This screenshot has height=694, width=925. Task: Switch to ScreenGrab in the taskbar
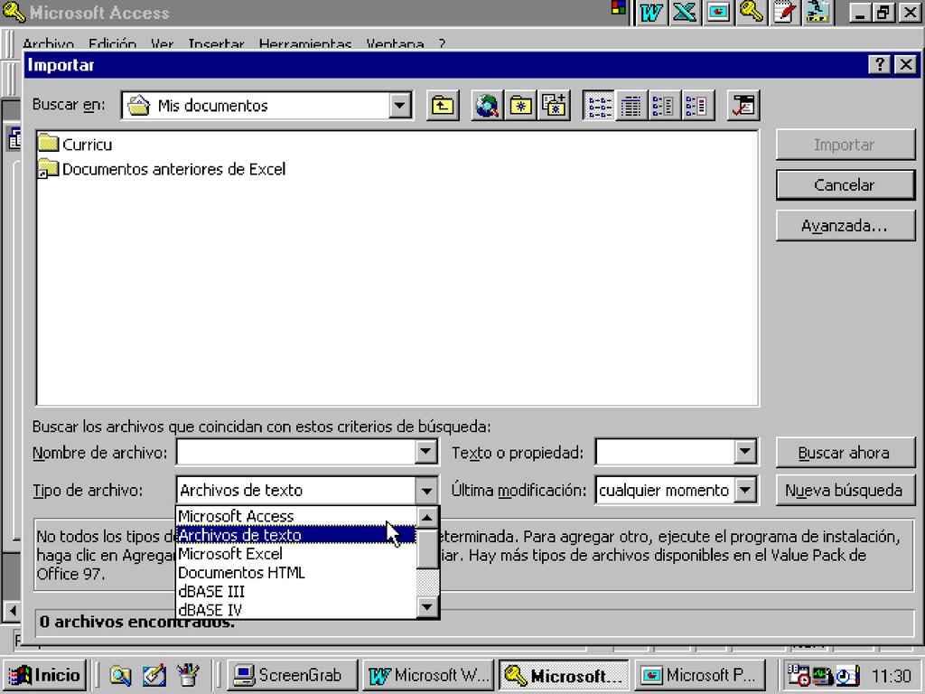coord(292,676)
